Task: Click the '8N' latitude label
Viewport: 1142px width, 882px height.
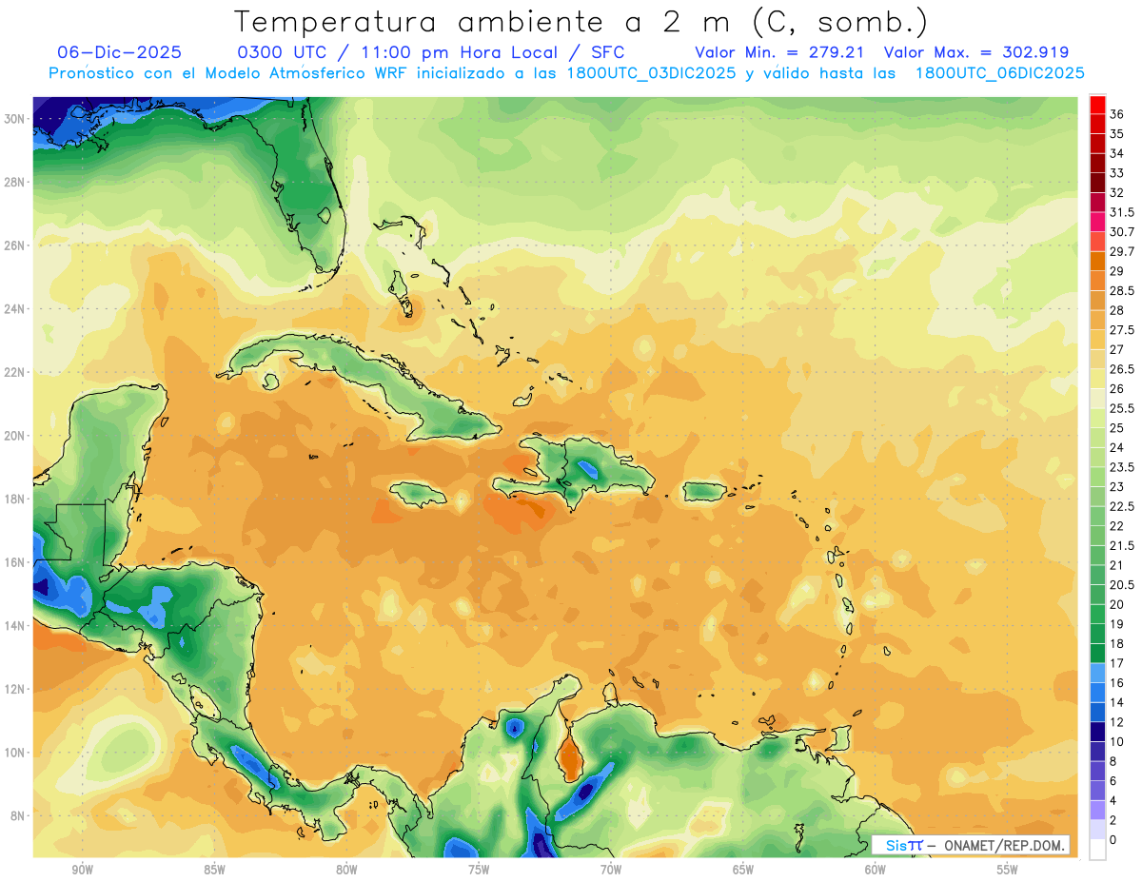Action: pyautogui.click(x=19, y=815)
